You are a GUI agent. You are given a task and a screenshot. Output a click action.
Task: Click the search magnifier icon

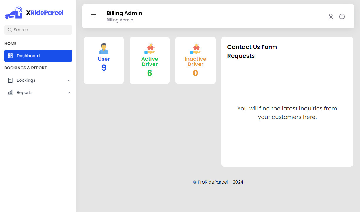pos(10,30)
